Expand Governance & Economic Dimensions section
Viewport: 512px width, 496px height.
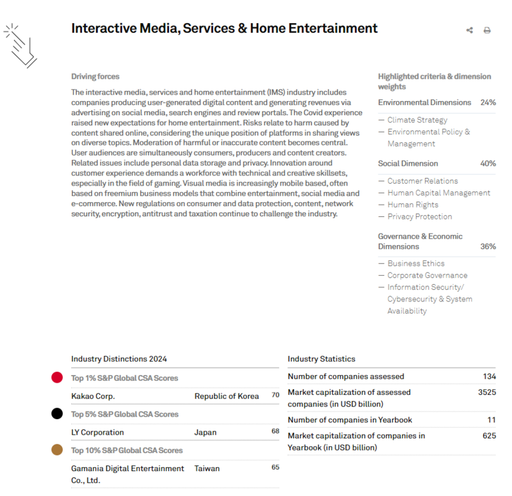[420, 241]
